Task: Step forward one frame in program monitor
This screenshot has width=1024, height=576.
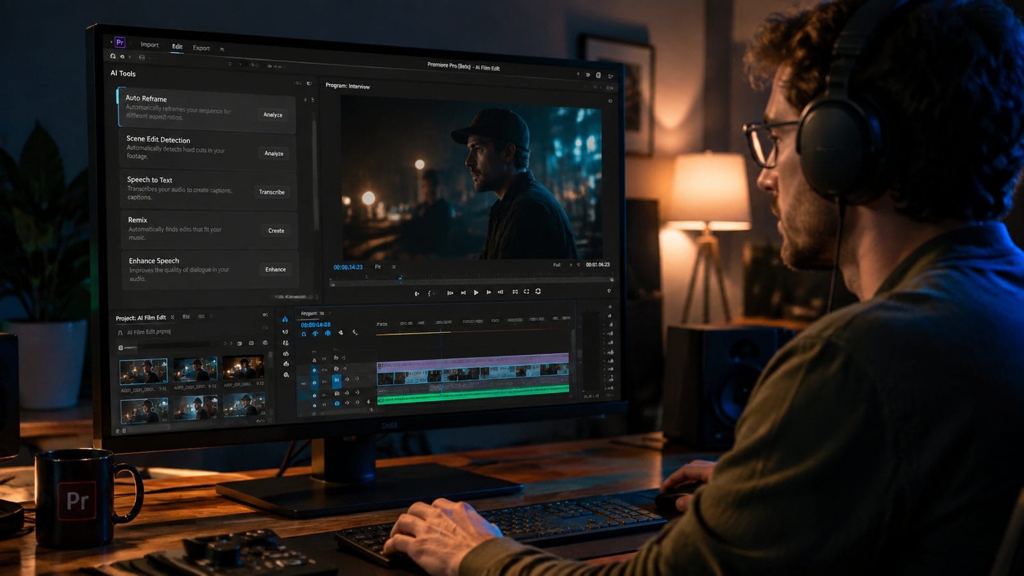Action: click(488, 292)
